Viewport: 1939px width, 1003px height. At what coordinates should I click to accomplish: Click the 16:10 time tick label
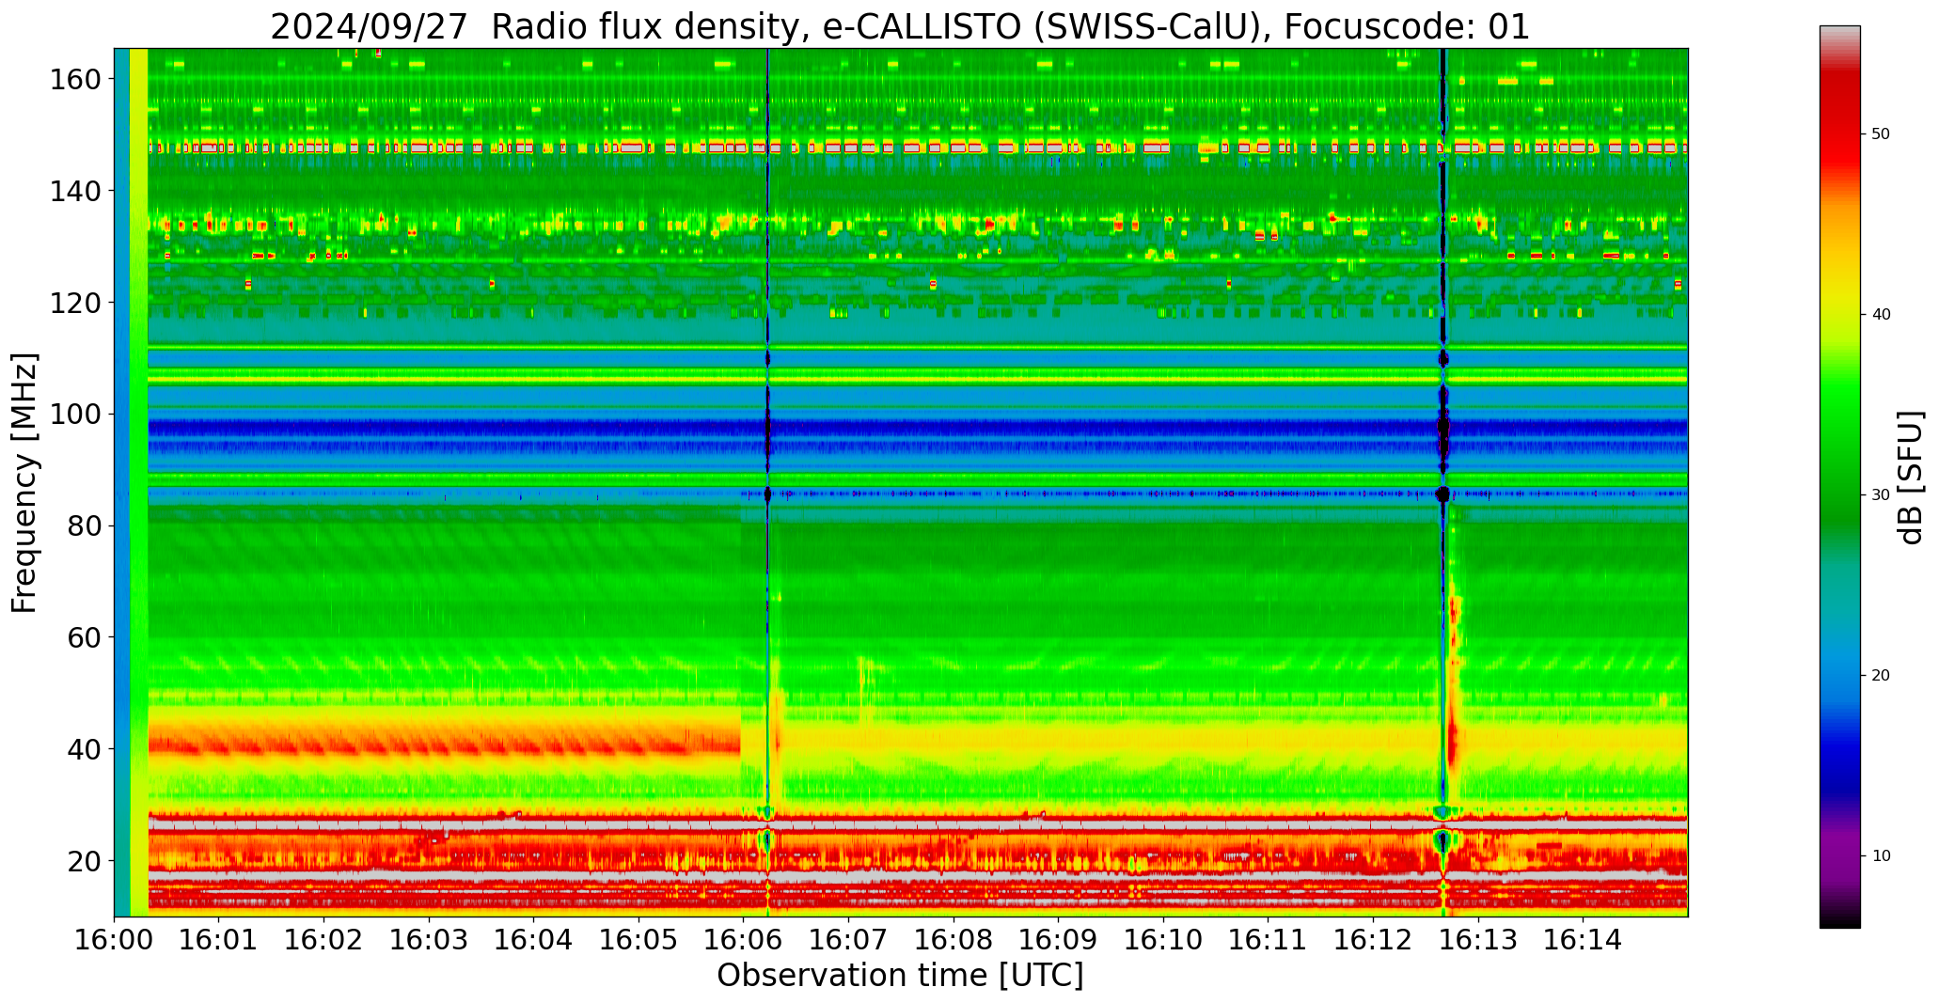[x=1163, y=939]
